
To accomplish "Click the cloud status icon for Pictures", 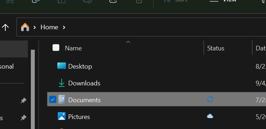I will (210, 116).
